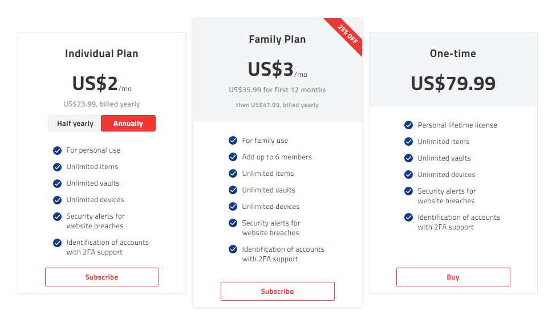Select the Annually billing option

coord(128,124)
